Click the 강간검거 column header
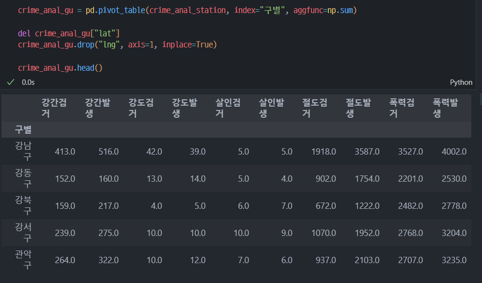The width and height of the screenshot is (482, 283). 54,108
